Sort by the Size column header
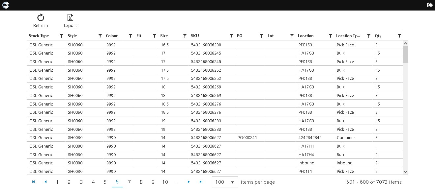This screenshot has width=435, height=190. click(x=164, y=36)
